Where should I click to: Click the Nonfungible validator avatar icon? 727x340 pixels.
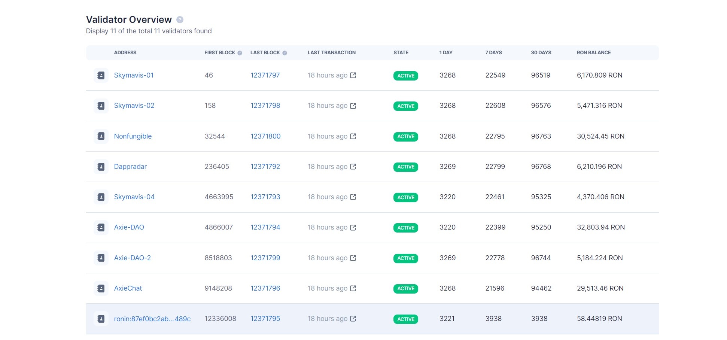[101, 136]
